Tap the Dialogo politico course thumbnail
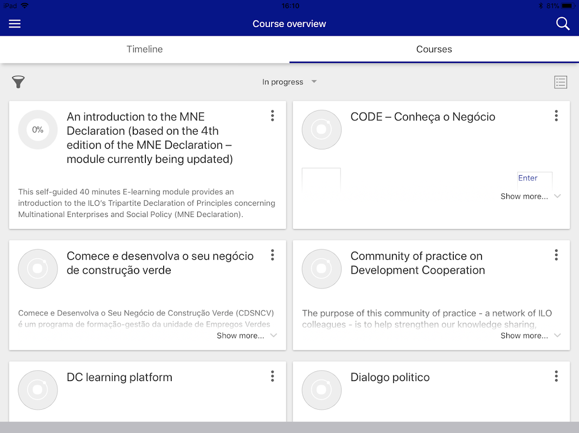This screenshot has width=579, height=433. click(321, 390)
